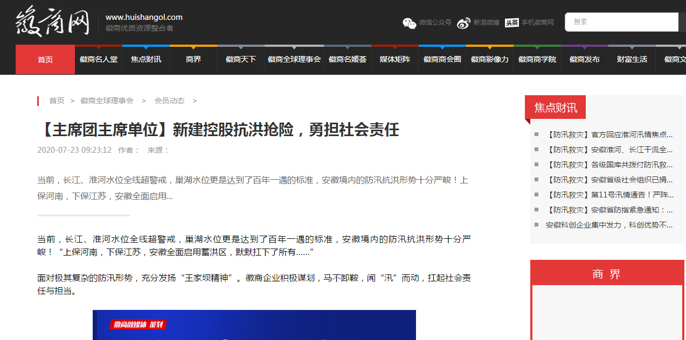The image size is (686, 340).
Task: Open the 安徽科创企业集中发力 sidebar article
Action: click(609, 225)
